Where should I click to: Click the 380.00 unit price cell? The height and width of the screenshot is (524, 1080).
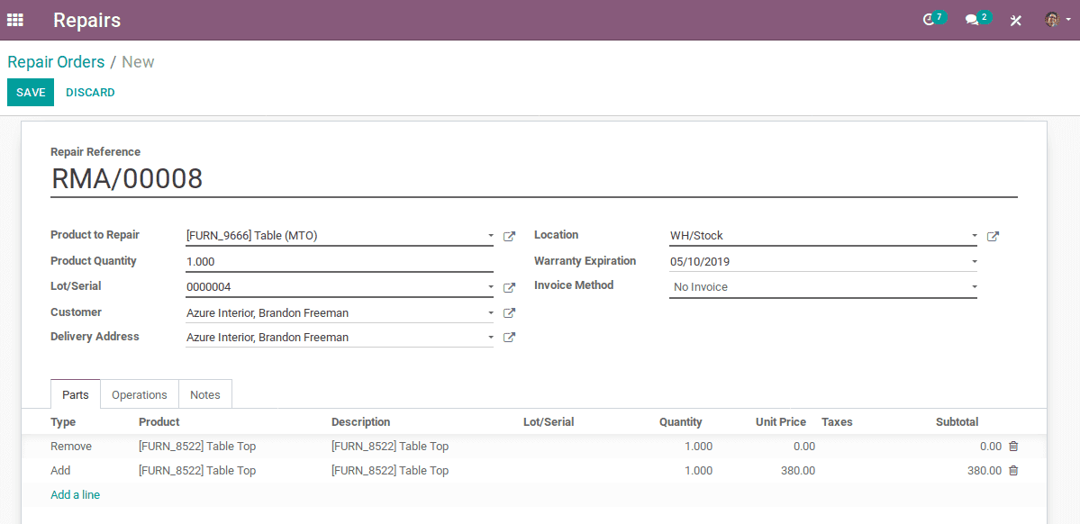[797, 471]
